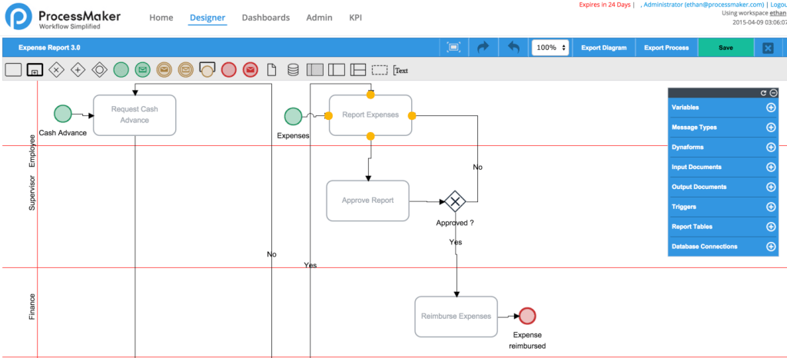Viewport: 787px width, 358px height.
Task: Select the Approved? gateway on canvas
Action: (x=455, y=202)
